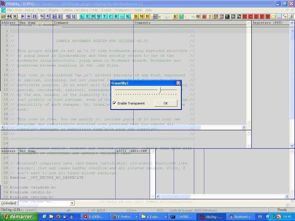Close the TransOlly2 dialog
Viewport: 295px width, 221px height.
179,83
